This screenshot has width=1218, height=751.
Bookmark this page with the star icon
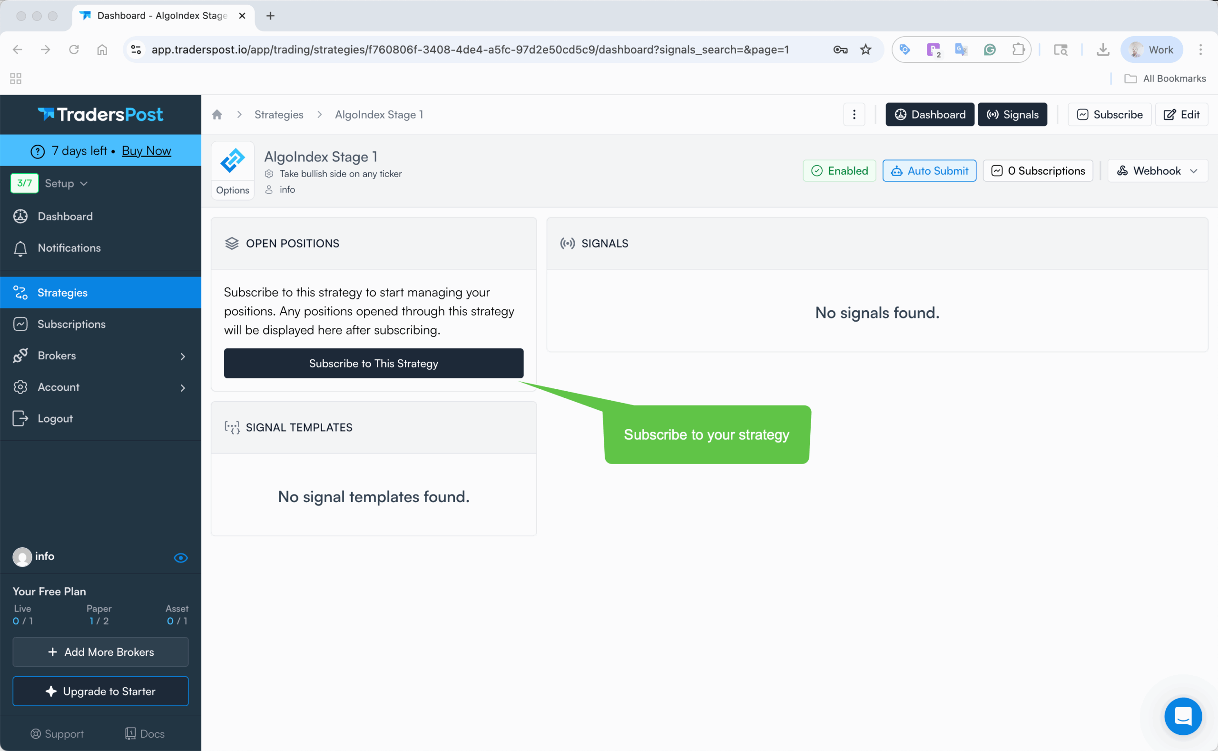pos(865,49)
